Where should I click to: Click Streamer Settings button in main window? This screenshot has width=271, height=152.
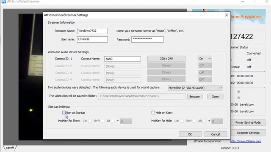(248, 133)
